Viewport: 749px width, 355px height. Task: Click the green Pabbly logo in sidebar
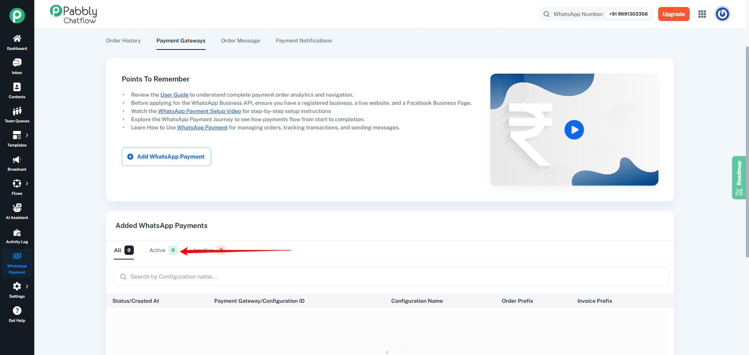point(17,16)
